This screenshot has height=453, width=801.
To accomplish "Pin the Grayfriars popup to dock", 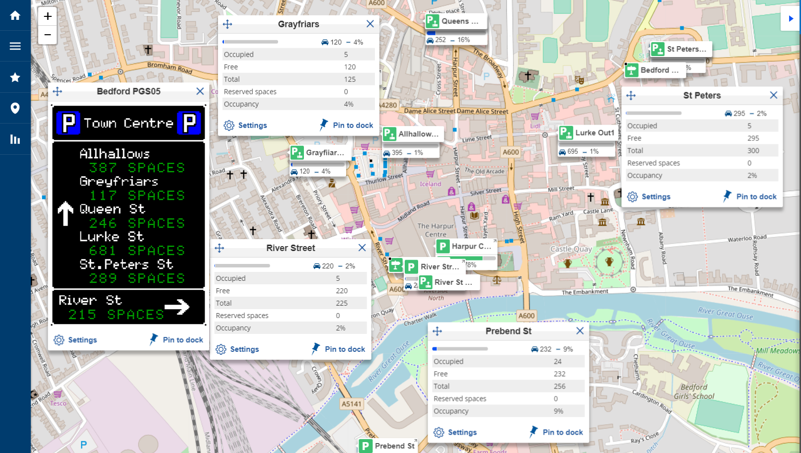I will [x=346, y=125].
